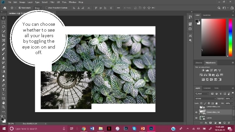Screen dimensions: 235x132
Task: Select the Eraser tool
Action: (3, 67)
